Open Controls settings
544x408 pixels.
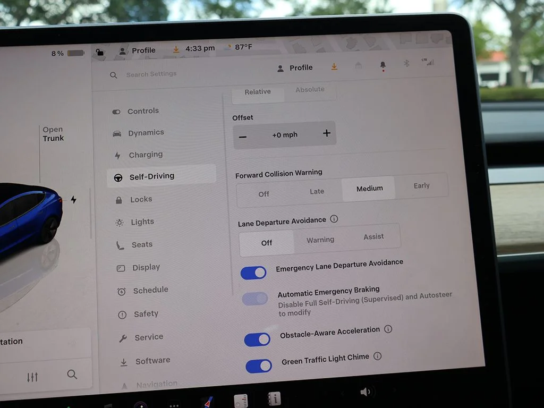[136, 112]
